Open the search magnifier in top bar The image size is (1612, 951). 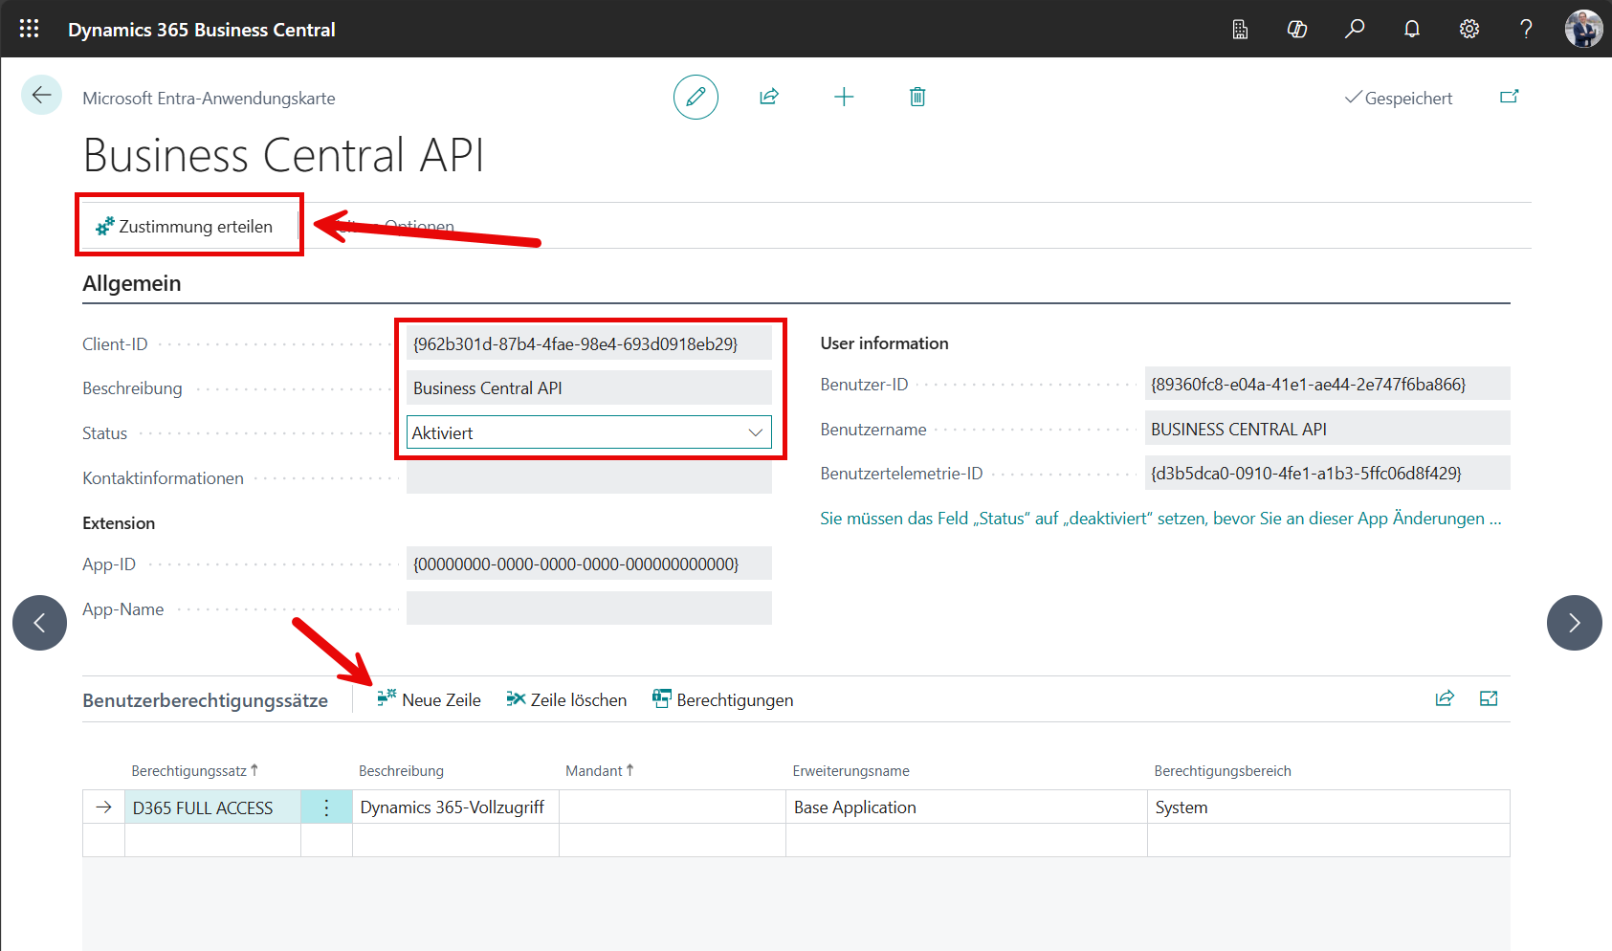pyautogui.click(x=1355, y=29)
